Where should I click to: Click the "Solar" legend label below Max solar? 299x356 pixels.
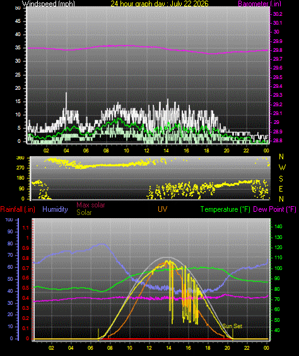(x=84, y=212)
